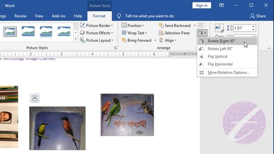Click the right indent marker on ruler

coord(170,55)
